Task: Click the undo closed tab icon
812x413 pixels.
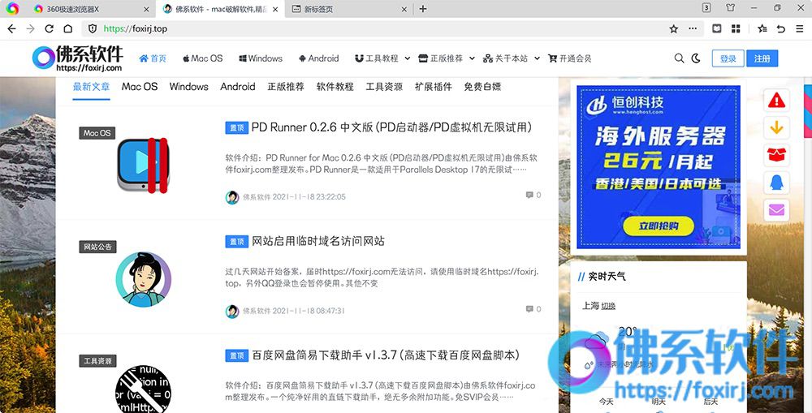Action: click(781, 29)
